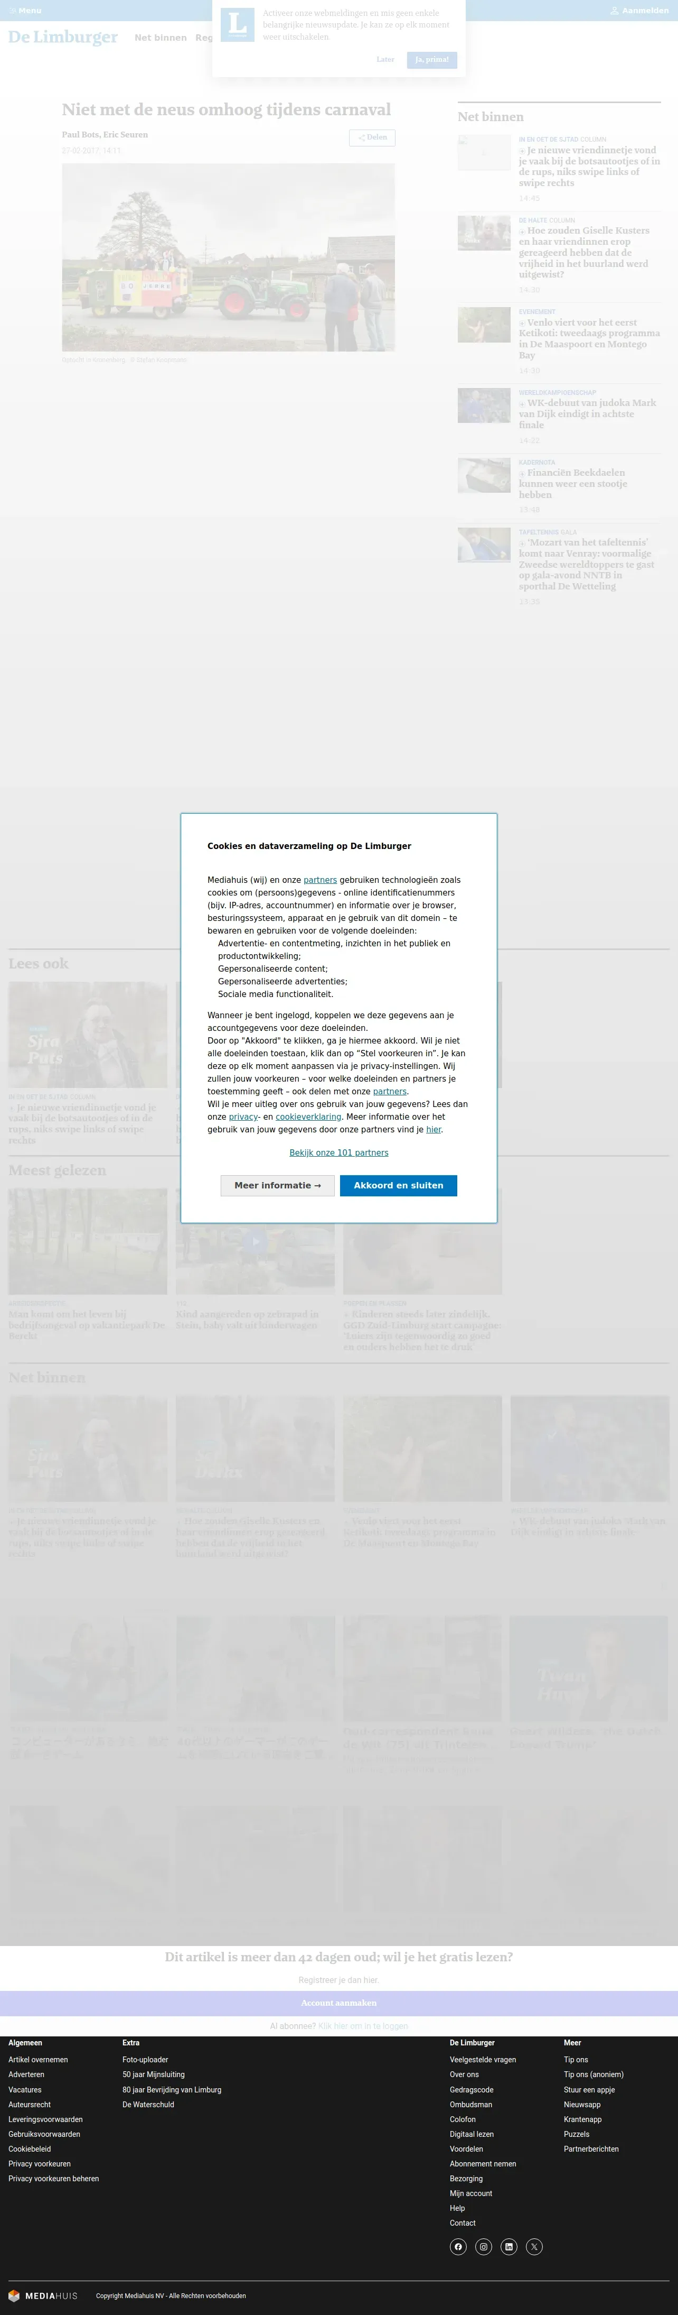This screenshot has height=2315, width=678.
Task: Share the article with the Delen button
Action: pyautogui.click(x=372, y=137)
